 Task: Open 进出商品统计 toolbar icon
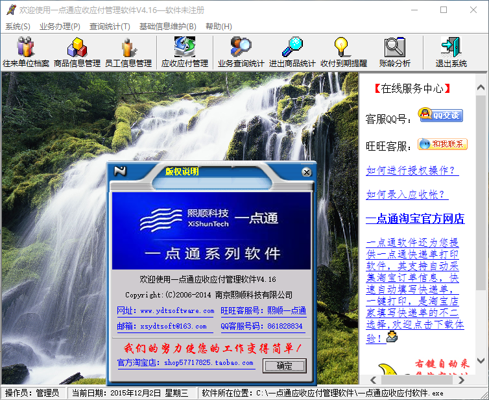pos(292,52)
